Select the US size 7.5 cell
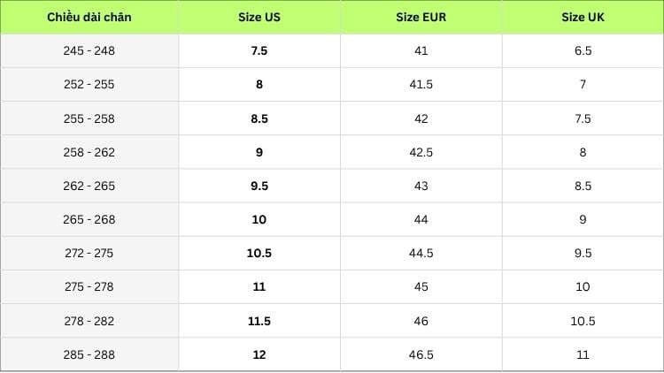664x373 pixels. [259, 50]
